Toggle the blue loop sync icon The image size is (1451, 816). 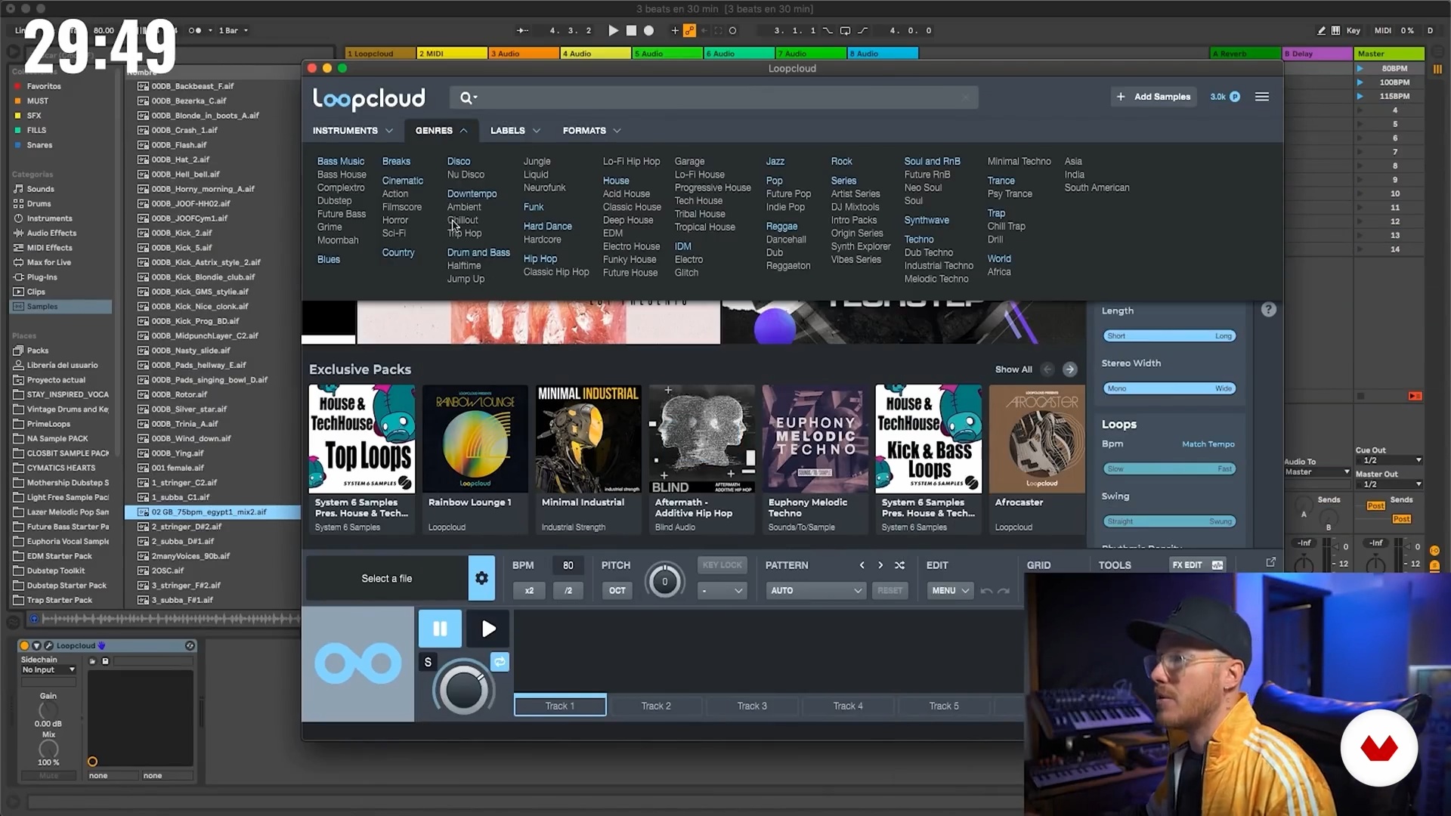[x=500, y=662]
